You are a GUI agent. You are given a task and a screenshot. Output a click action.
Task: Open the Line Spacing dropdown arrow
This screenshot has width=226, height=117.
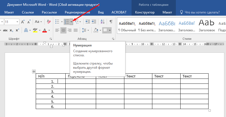coord(88,30)
